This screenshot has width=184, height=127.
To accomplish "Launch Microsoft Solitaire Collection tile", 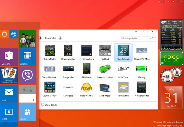I will (x=9, y=75).
